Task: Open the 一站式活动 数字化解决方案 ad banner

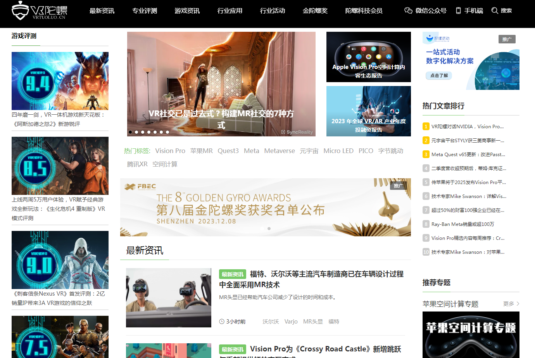Action: [471, 61]
